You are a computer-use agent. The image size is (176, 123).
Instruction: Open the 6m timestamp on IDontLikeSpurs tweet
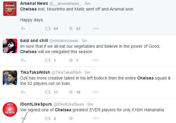tap(90, 104)
